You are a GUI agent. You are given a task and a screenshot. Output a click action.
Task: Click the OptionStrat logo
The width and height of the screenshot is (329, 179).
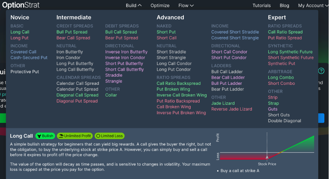(21, 5)
